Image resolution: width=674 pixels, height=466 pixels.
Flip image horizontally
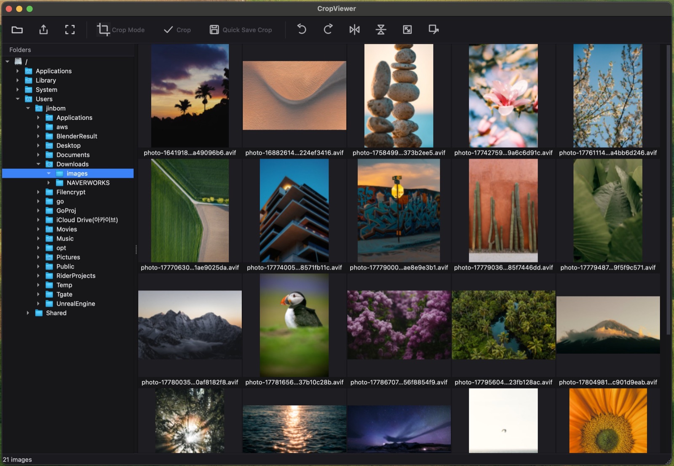tap(355, 29)
